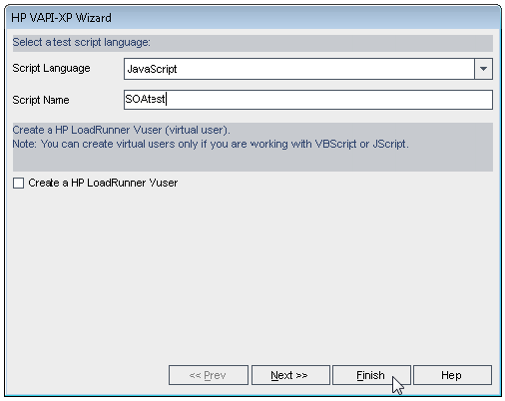Screen dimensions: 505x401
Task: Click the 'Create a HP LoadRunner Vuser' label
Action: coord(103,183)
